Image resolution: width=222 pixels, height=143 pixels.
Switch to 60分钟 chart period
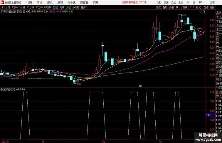48,7
